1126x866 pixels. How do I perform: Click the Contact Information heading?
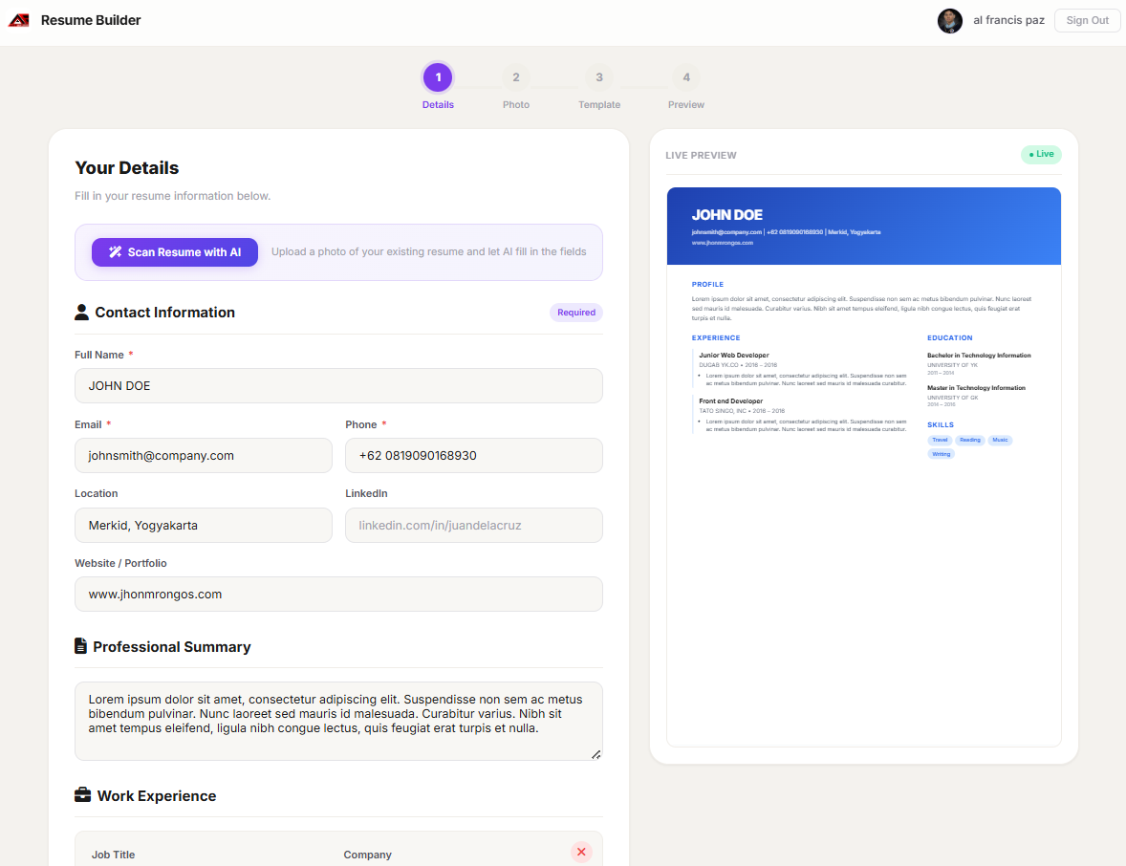[165, 313]
